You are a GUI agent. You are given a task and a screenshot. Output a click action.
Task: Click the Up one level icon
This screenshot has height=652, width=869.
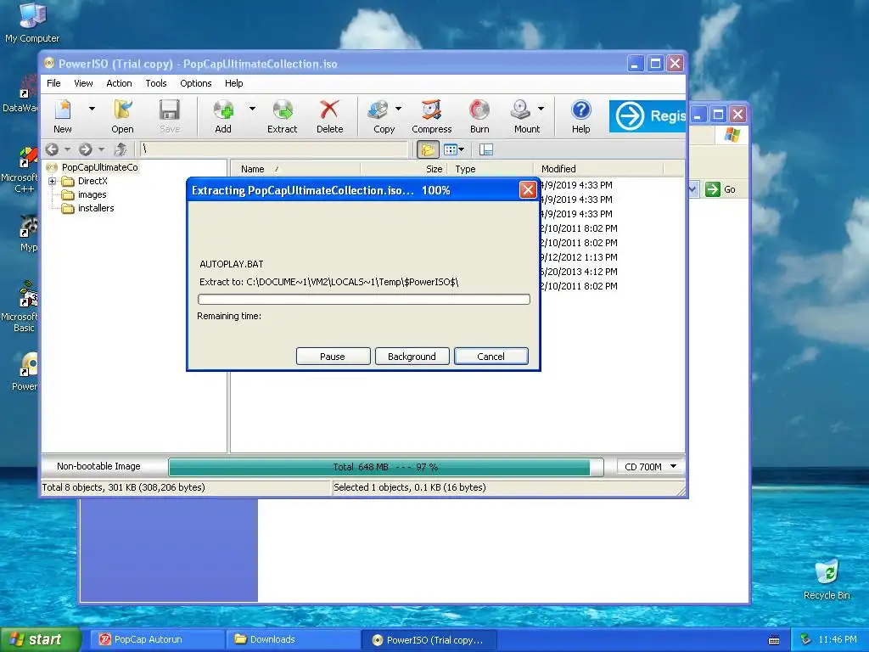click(121, 149)
